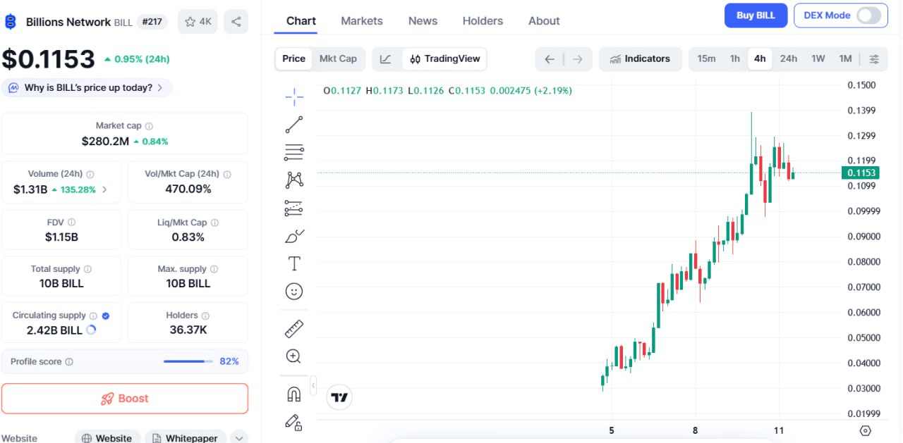Click the circulating supply verified badge
This screenshot has width=903, height=443.
[x=105, y=316]
